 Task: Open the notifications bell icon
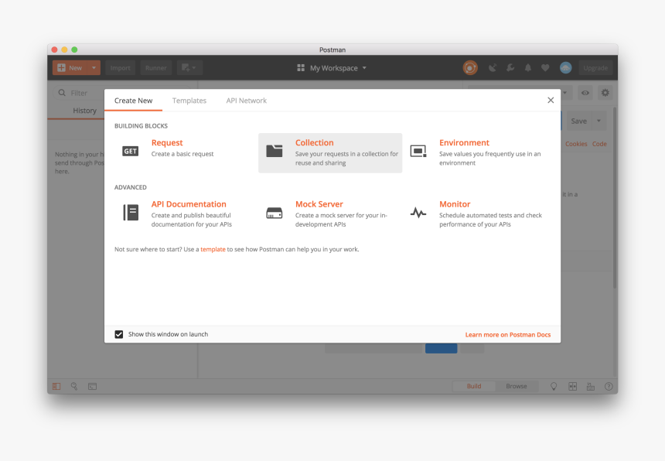pyautogui.click(x=528, y=68)
